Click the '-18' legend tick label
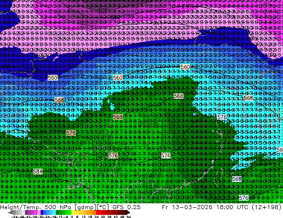Image resolution: width=283 pixels, height=218 pixels. (x=54, y=217)
